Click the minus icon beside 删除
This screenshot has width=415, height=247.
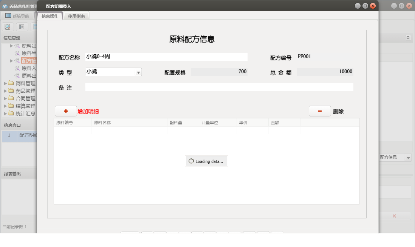pos(319,111)
